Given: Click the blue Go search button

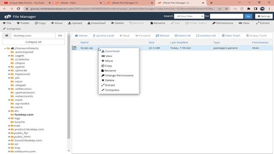Looking at the screenshot, I should pyautogui.click(x=248, y=16).
